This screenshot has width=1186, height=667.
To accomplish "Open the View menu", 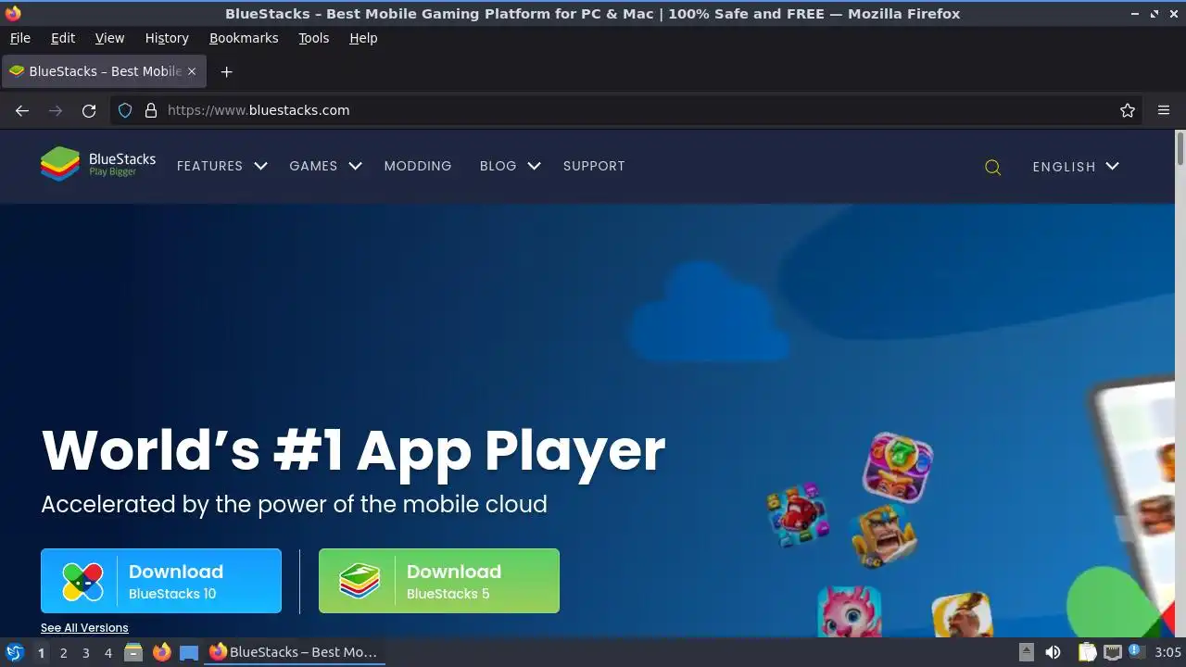I will coord(109,38).
